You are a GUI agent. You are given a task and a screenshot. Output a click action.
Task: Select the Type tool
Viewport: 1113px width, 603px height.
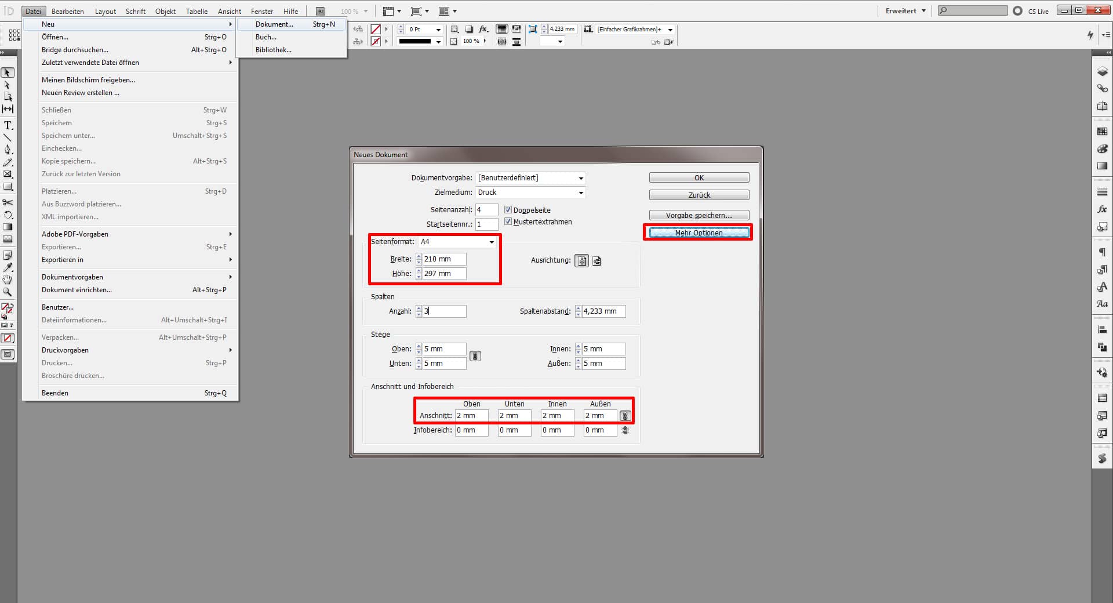8,125
